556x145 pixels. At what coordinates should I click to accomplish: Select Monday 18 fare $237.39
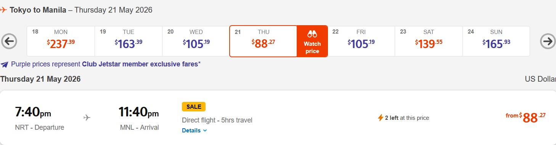(x=61, y=41)
